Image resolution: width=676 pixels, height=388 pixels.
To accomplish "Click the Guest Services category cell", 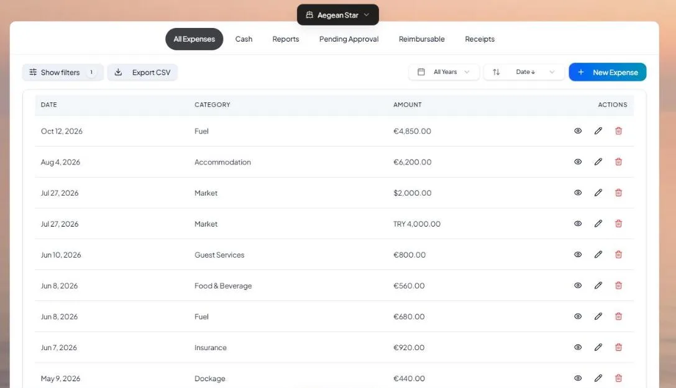I will tap(219, 255).
